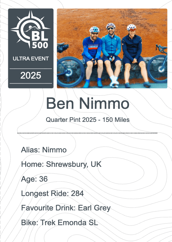Viewport: 172px width, 242px height.
Task: Click the Age: 36 line
Action: pyautogui.click(x=34, y=179)
